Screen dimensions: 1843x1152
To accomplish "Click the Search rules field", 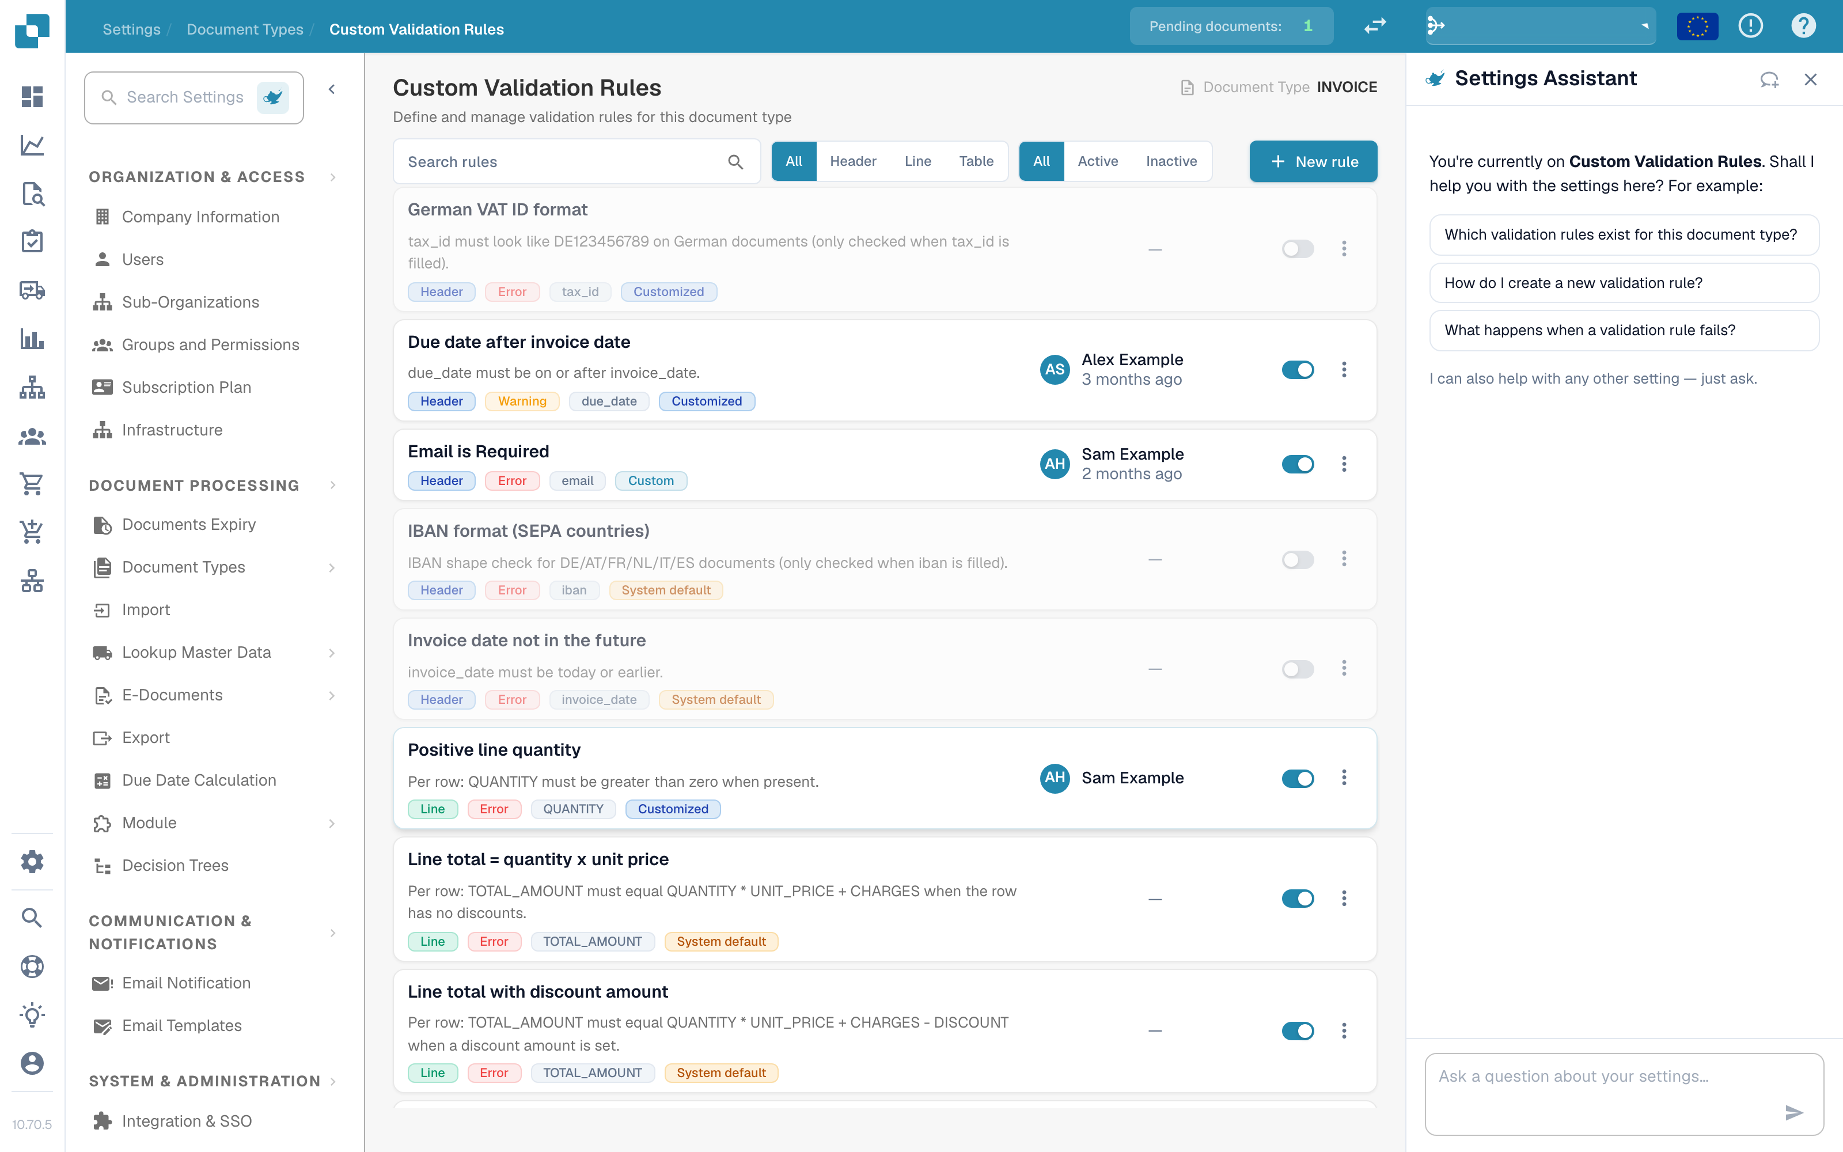I will pyautogui.click(x=577, y=161).
